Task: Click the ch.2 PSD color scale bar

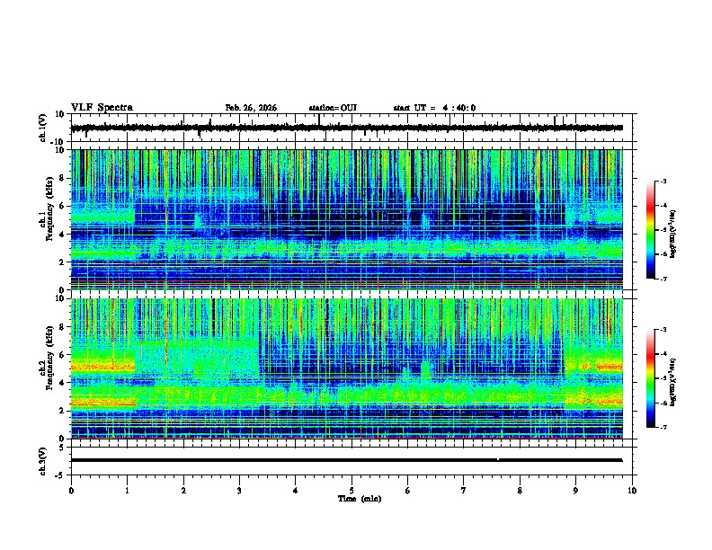Action: click(651, 378)
